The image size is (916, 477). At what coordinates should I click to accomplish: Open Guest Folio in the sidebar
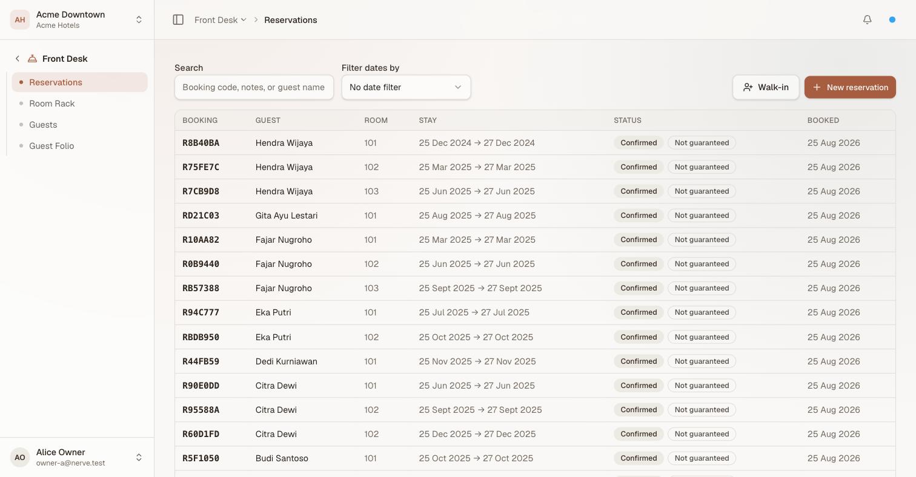(79, 146)
